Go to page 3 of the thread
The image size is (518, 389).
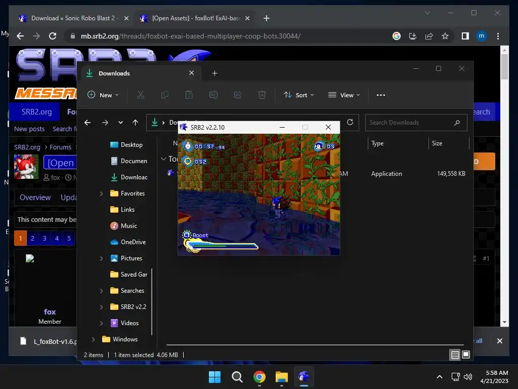(x=45, y=238)
